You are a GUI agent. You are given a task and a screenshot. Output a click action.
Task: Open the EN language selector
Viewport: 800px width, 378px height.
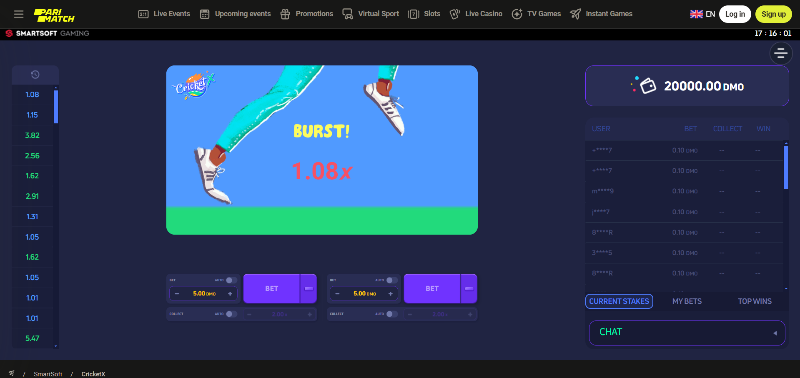(x=702, y=14)
